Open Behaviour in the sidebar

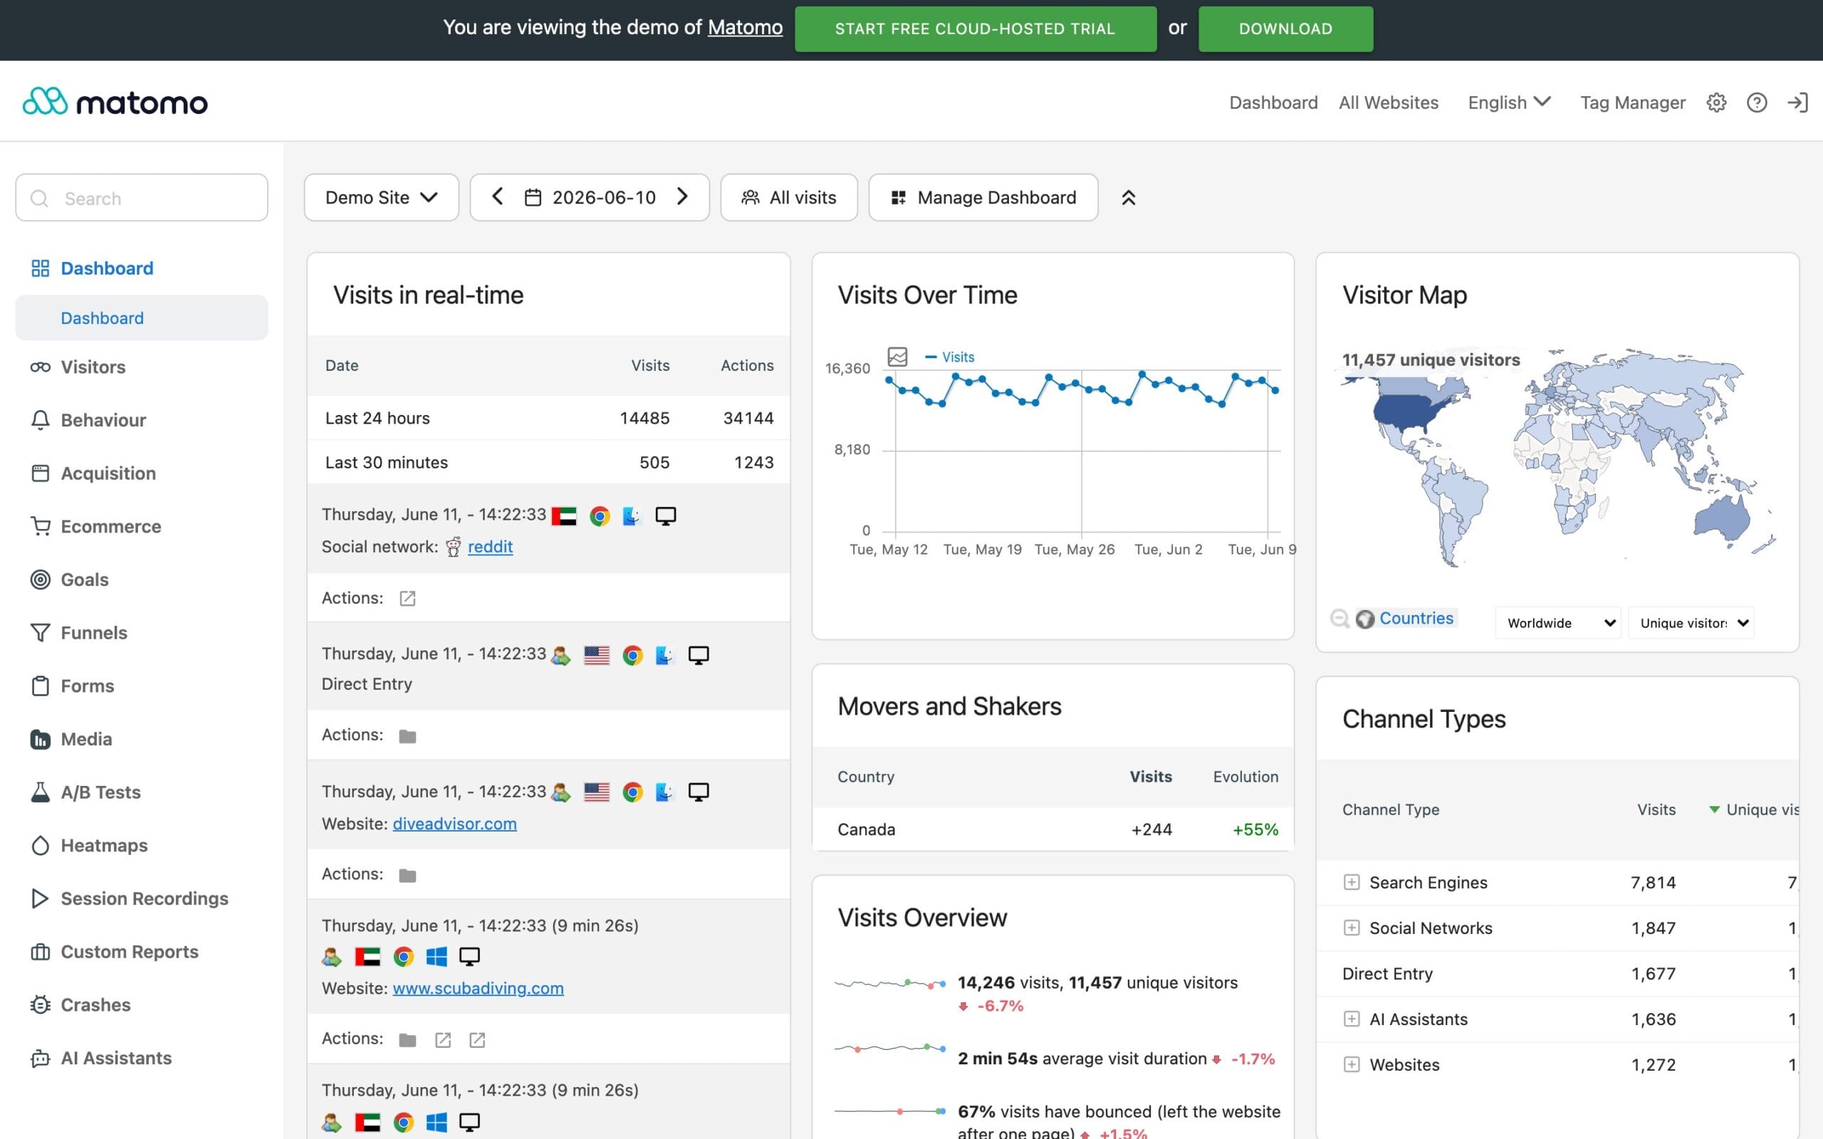tap(103, 420)
